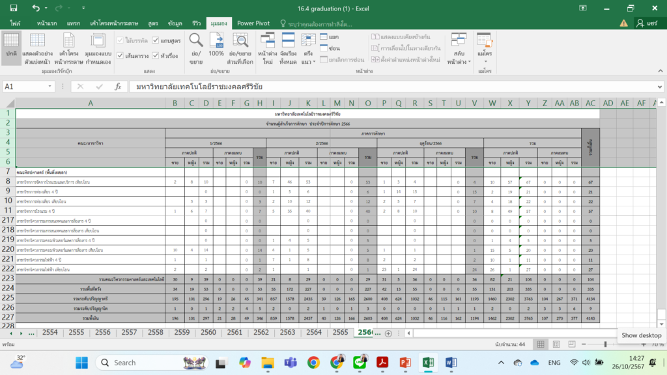Switch to the 2560 sheet tab
Viewport: 667px width, 375px height.
coord(208,333)
